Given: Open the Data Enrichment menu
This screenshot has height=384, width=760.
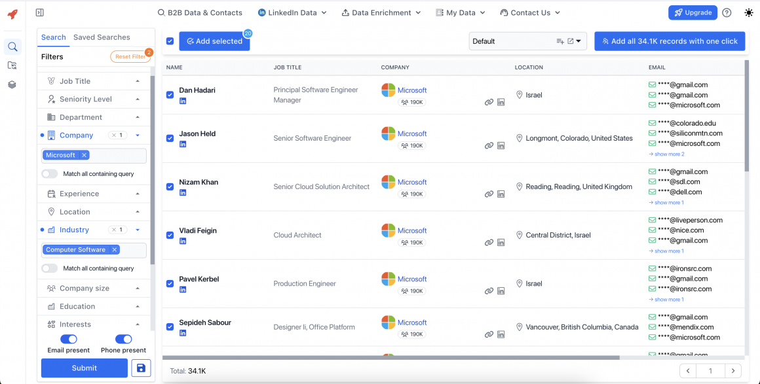Looking at the screenshot, I should pyautogui.click(x=381, y=12).
